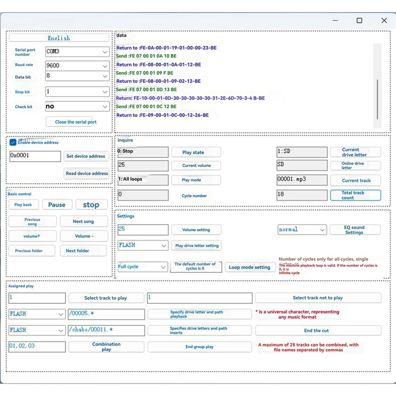Open the EQ normal dropdown
The image size is (396, 396).
pos(322,230)
